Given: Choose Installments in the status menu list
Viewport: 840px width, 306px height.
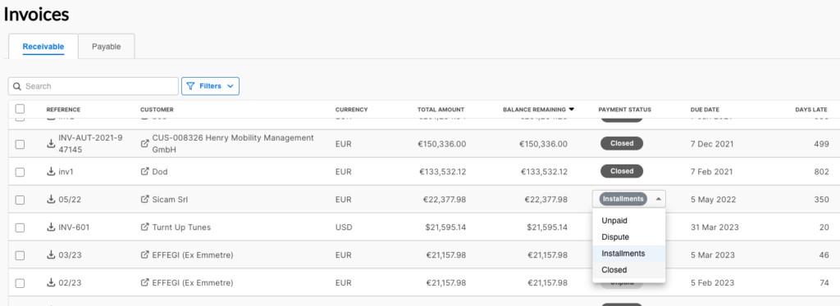Looking at the screenshot, I should [x=628, y=253].
